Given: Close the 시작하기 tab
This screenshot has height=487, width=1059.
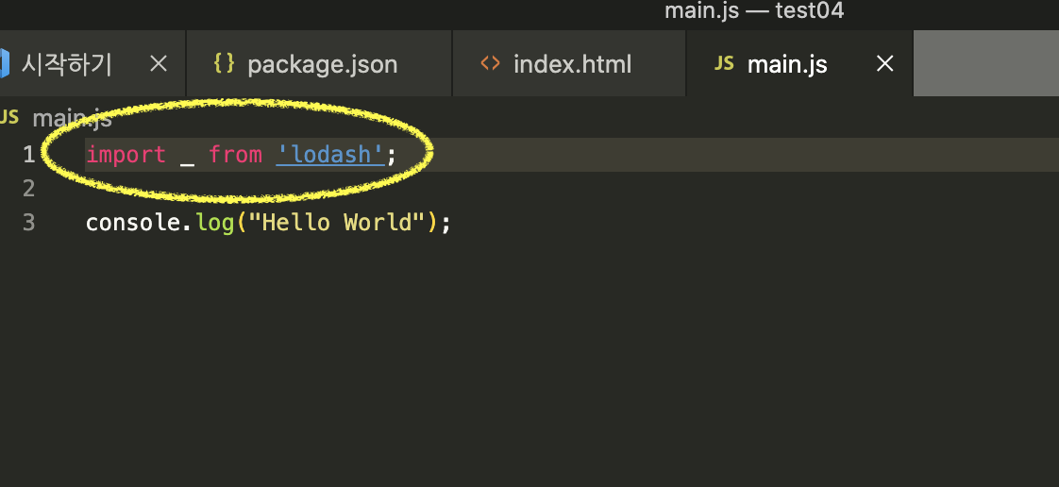Looking at the screenshot, I should [158, 64].
